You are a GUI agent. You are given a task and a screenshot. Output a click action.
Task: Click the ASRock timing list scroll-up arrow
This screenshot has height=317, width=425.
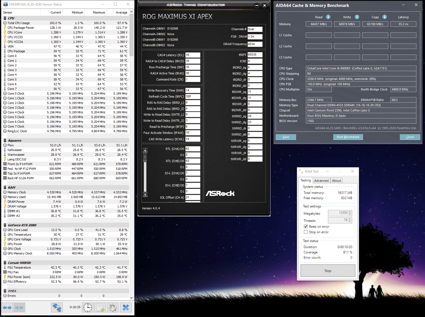(x=145, y=150)
